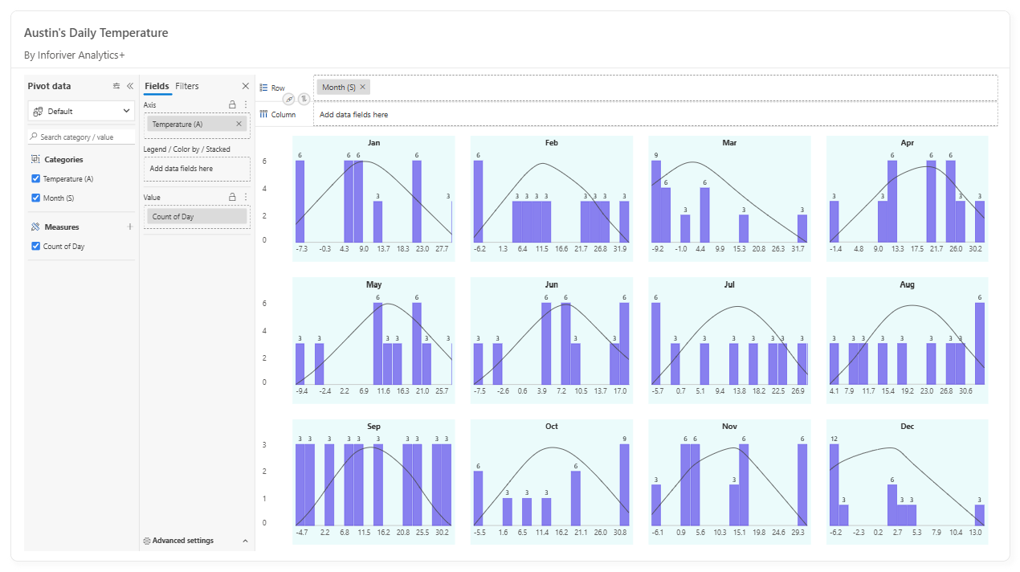1020x572 pixels.
Task: Click the Search category / value field
Action: [x=82, y=137]
